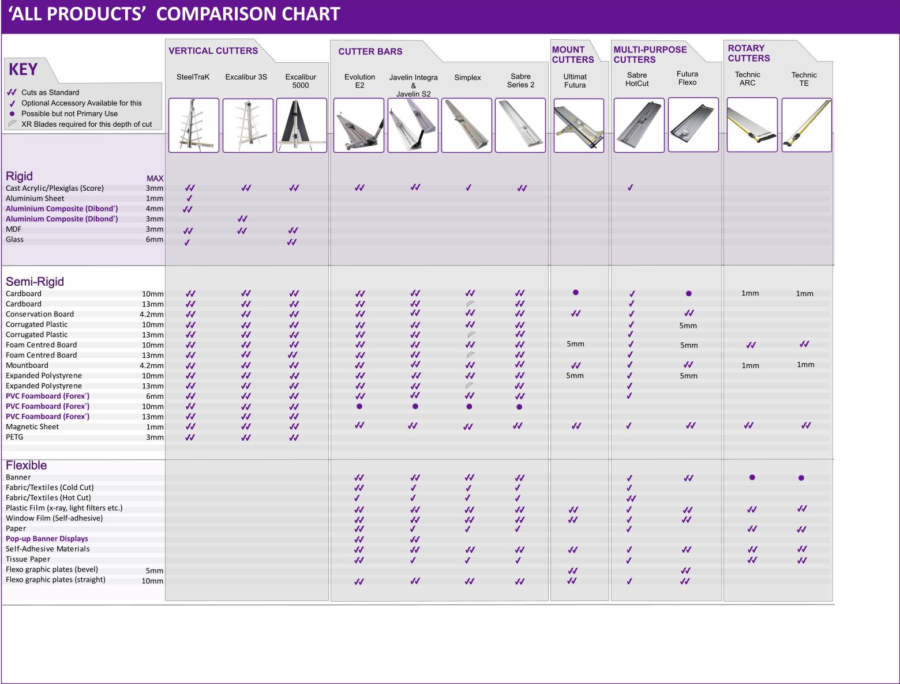Click the Excalibur 5000 product image
Image resolution: width=900 pixels, height=684 pixels.
(x=302, y=125)
